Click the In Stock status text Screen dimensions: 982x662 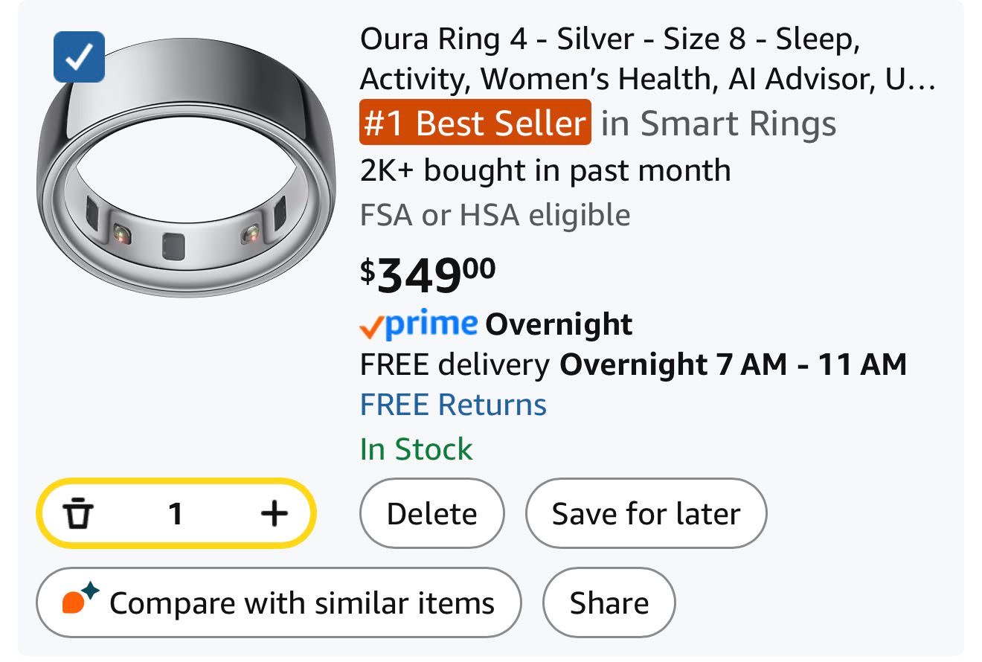click(416, 449)
